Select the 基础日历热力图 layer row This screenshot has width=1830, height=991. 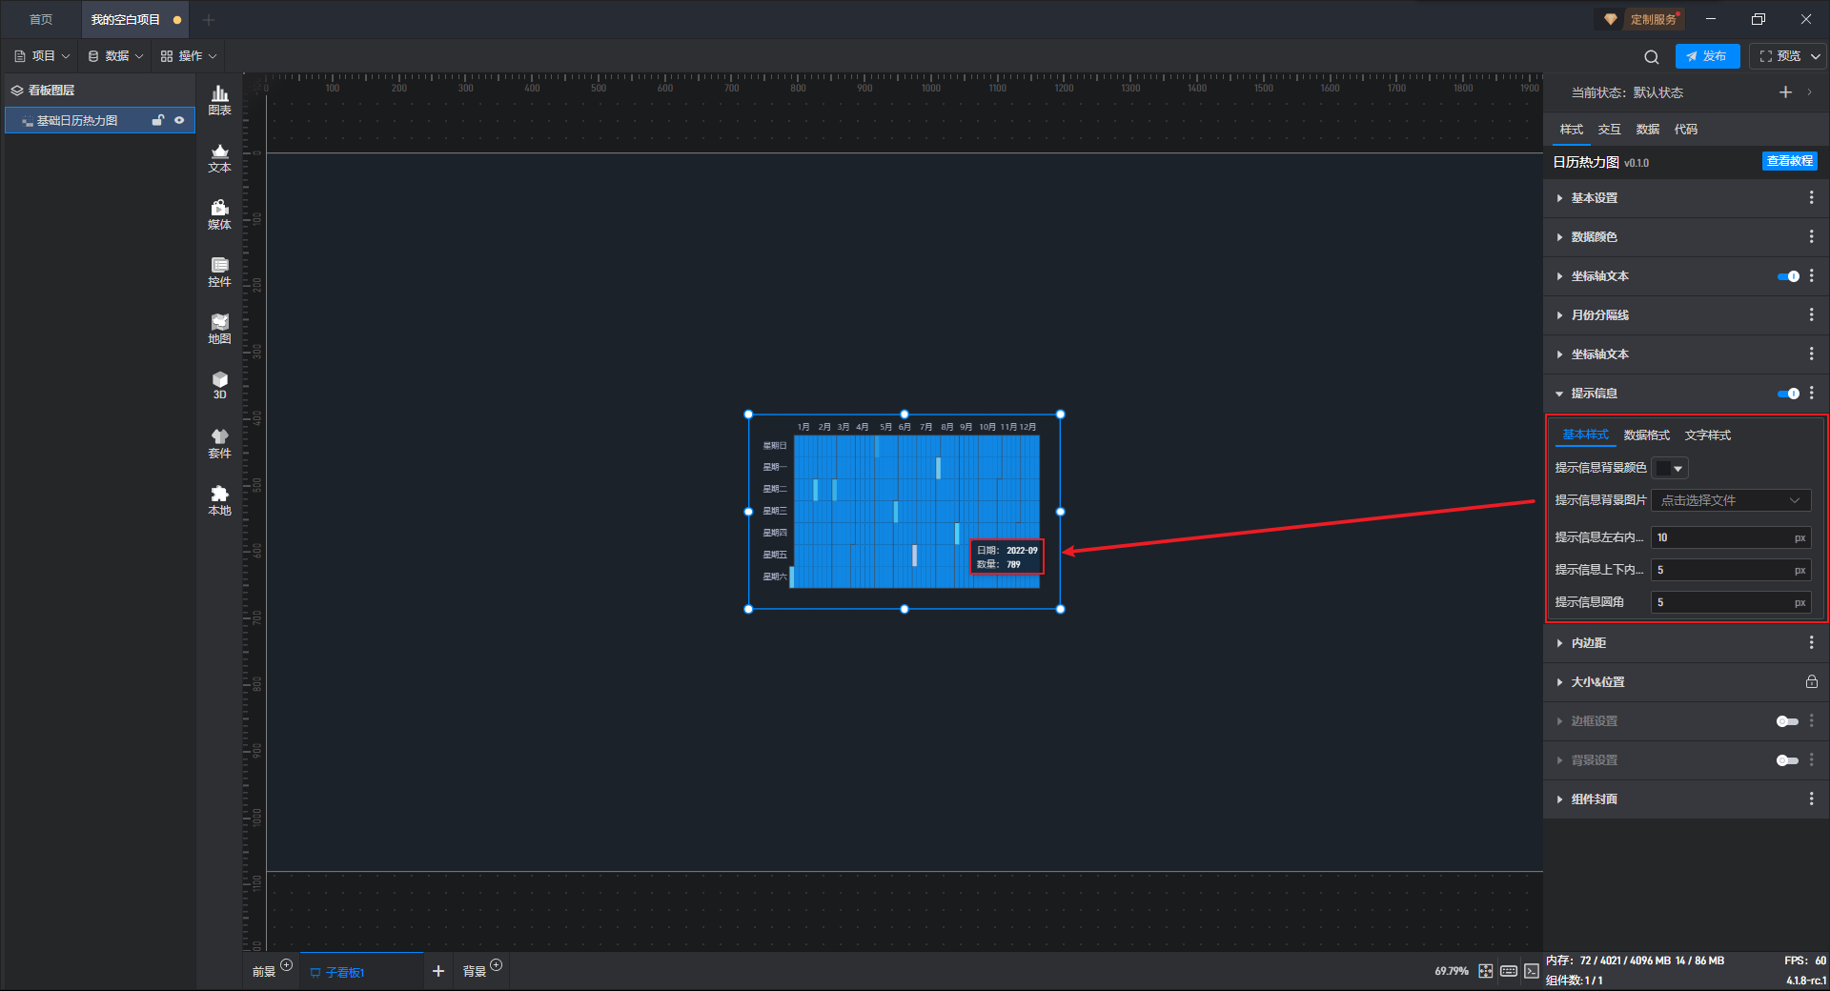coord(100,120)
